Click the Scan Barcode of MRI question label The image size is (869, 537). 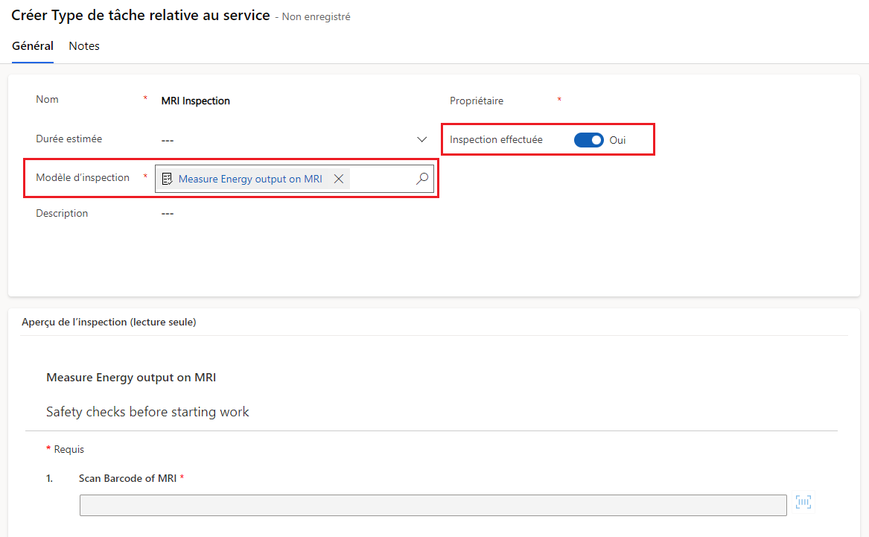pyautogui.click(x=127, y=478)
